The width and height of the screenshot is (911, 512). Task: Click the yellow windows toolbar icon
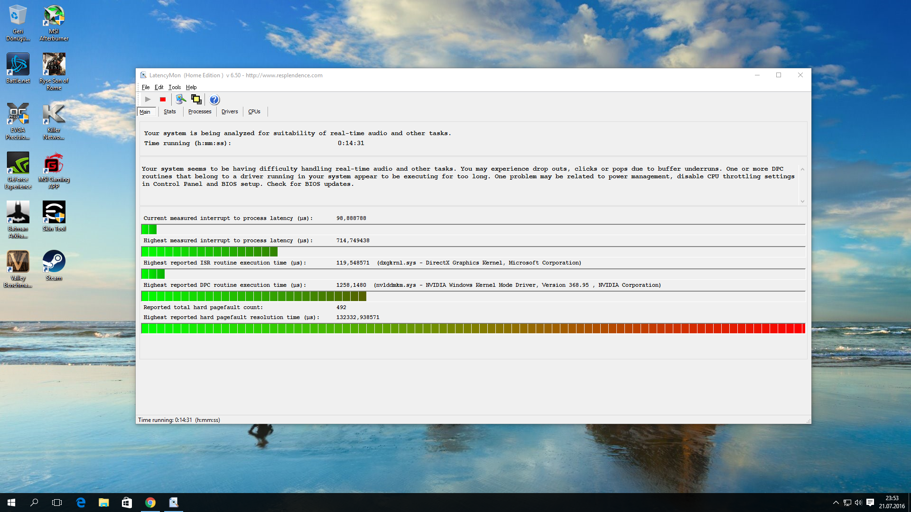tap(196, 100)
